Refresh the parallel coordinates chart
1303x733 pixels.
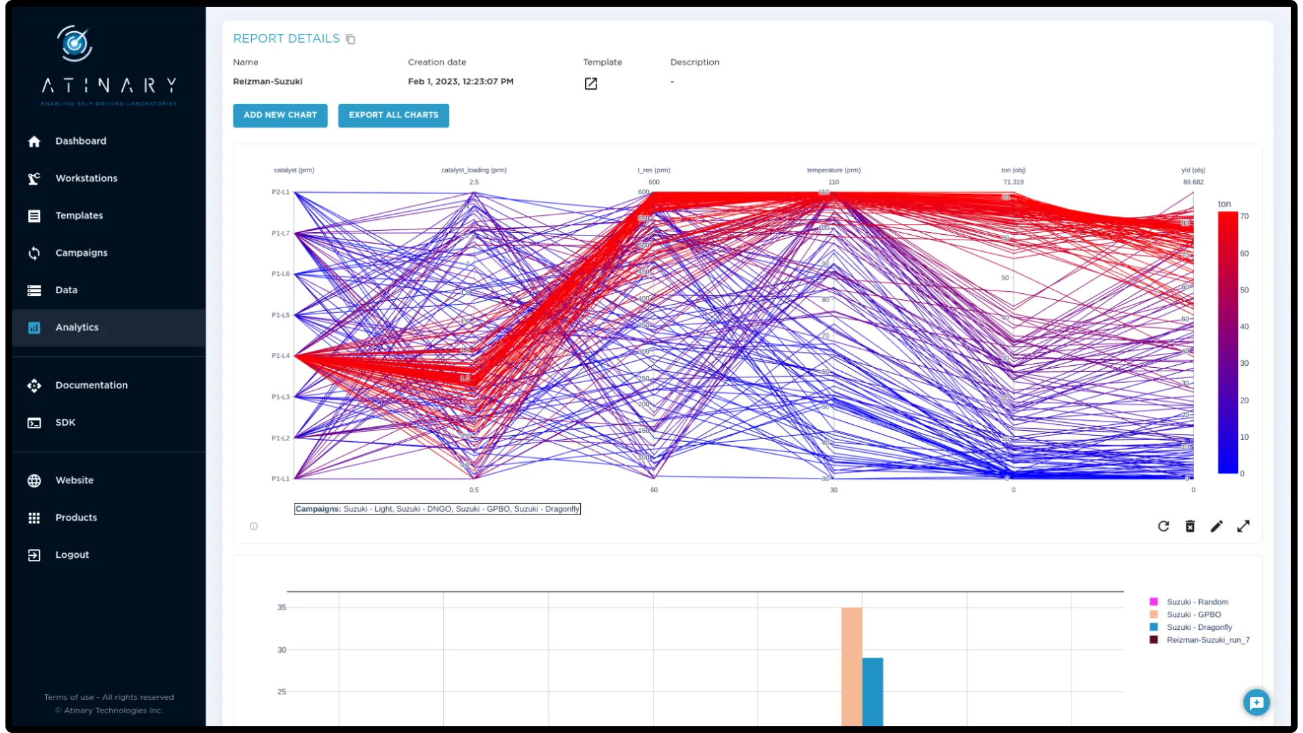(1163, 526)
